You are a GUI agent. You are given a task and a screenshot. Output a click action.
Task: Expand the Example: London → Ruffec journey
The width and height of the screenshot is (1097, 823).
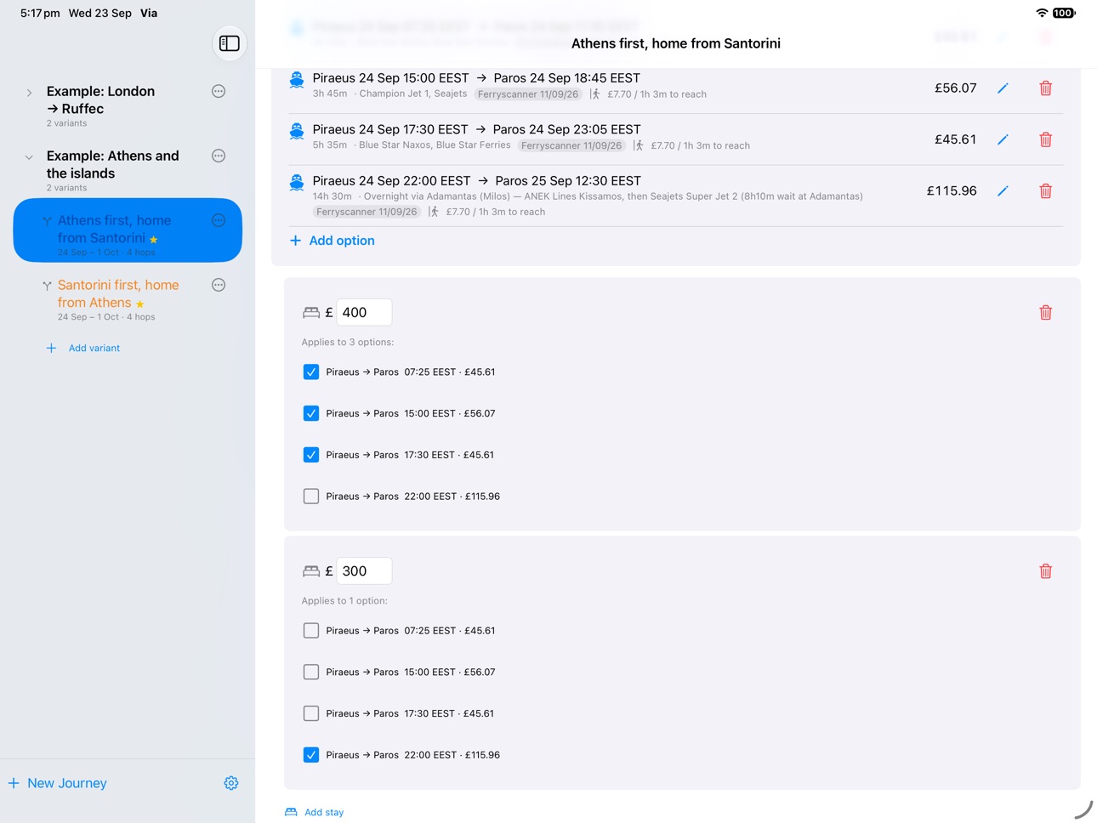pos(29,93)
